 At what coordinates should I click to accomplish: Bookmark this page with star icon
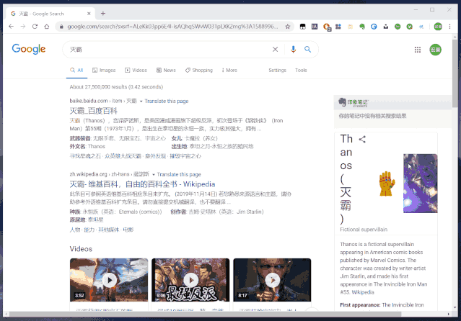[288, 27]
